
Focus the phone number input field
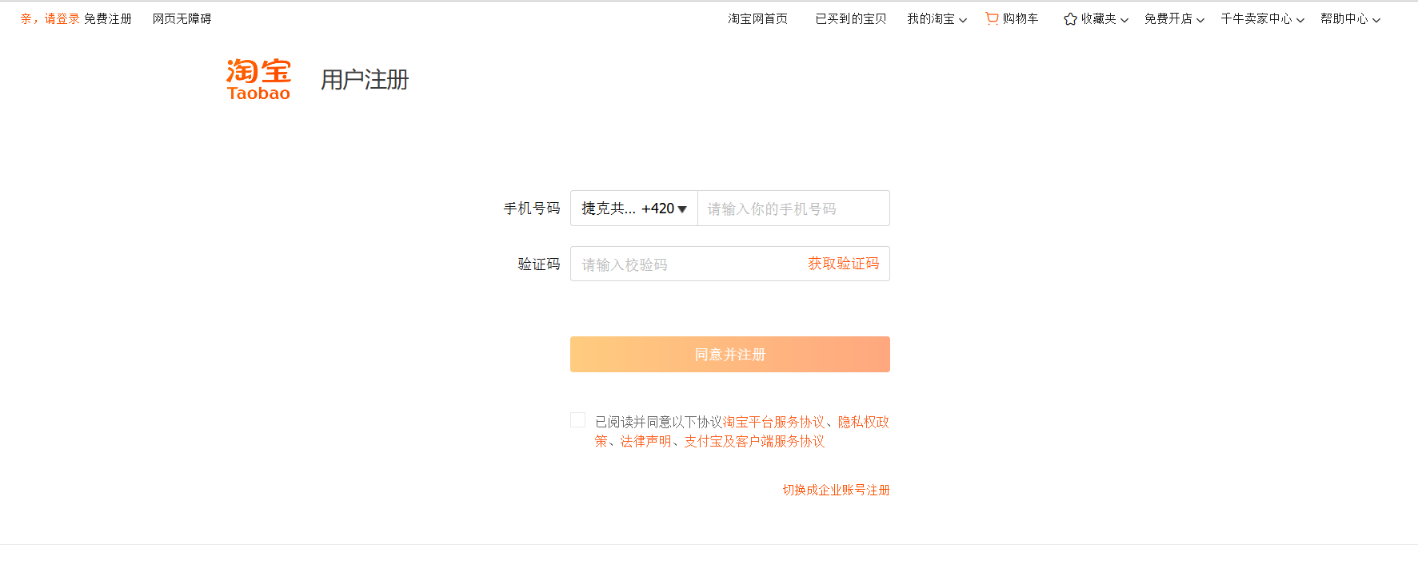(x=793, y=209)
